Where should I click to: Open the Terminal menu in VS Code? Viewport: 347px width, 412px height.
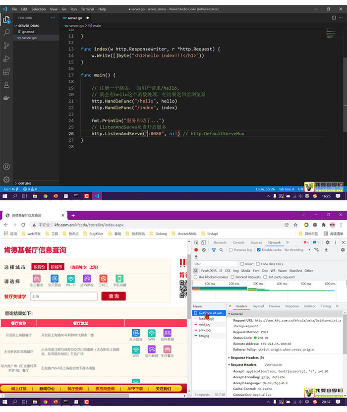pyautogui.click(x=87, y=9)
